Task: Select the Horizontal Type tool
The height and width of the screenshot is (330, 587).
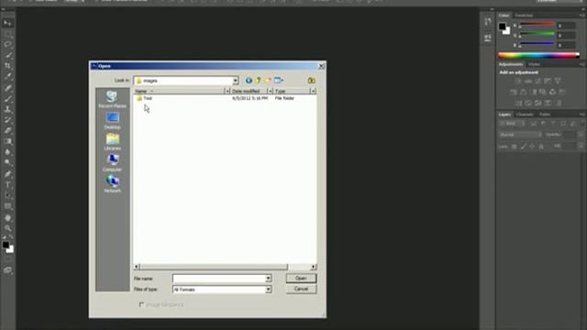Action: tap(7, 184)
